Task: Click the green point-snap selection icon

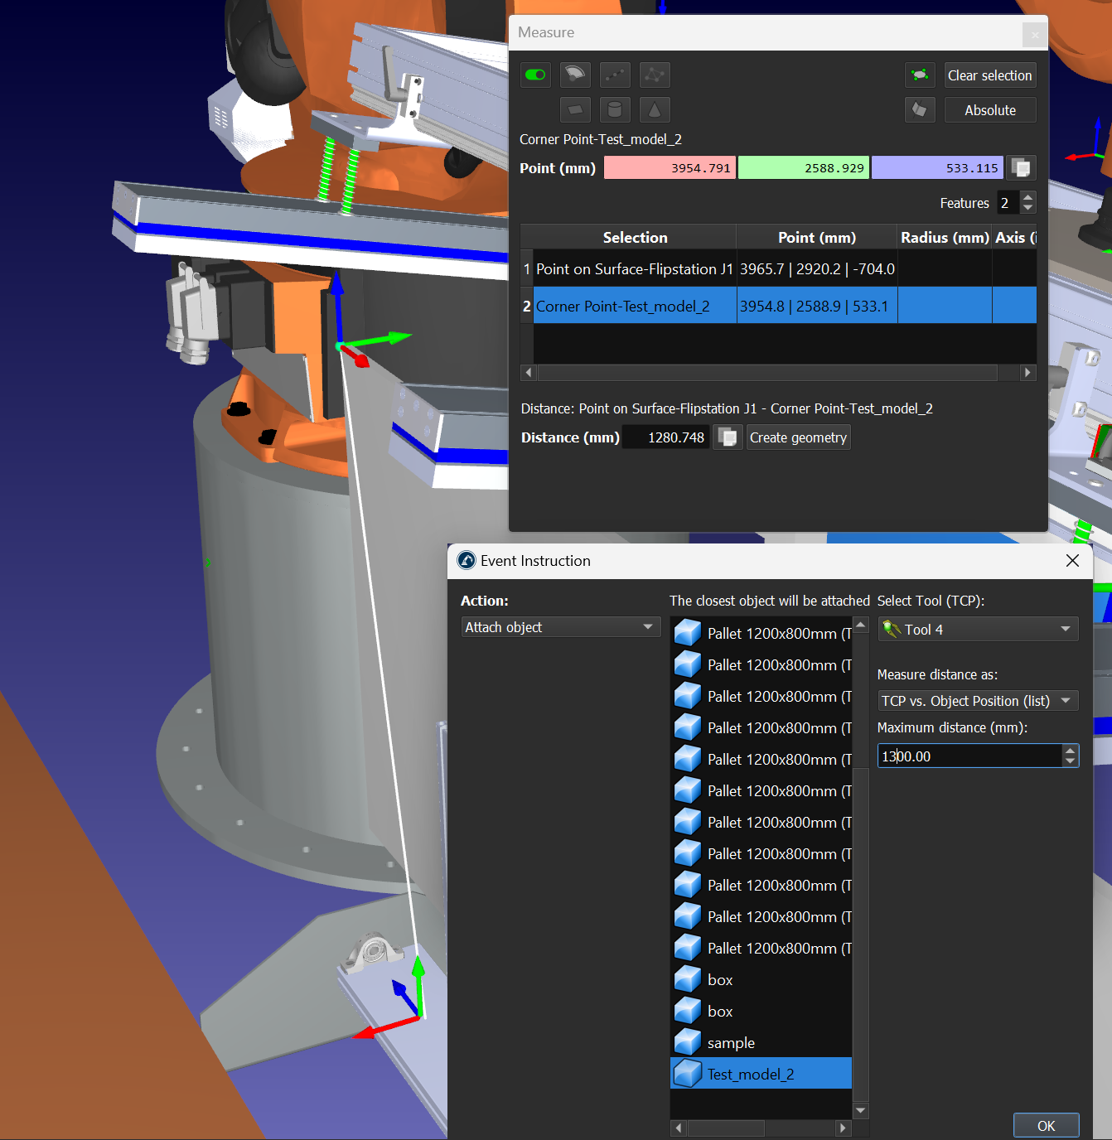Action: pos(920,75)
